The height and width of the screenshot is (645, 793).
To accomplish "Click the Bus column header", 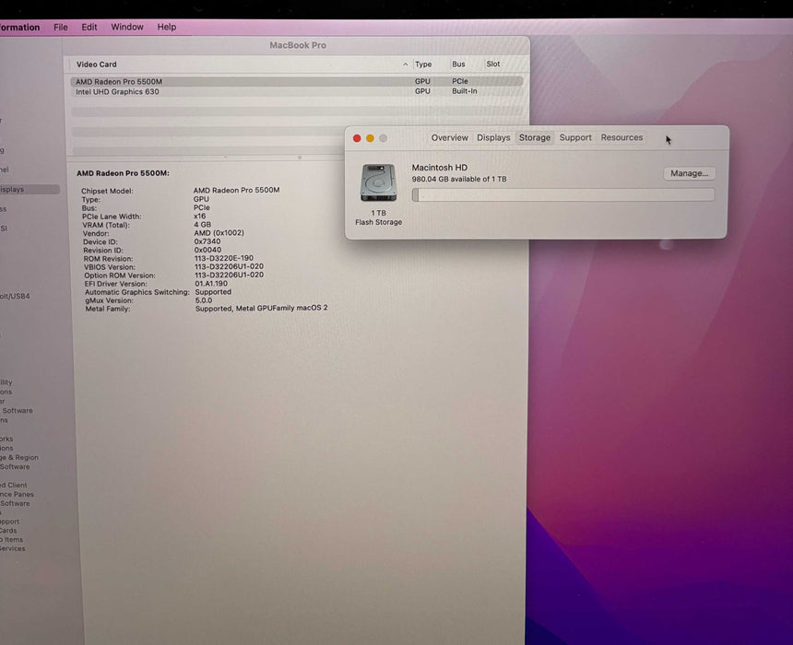I will [458, 64].
